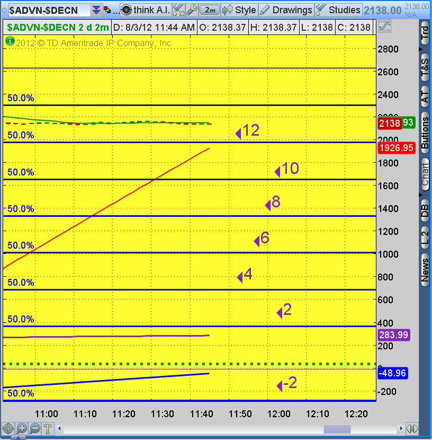This screenshot has height=440, width=432.
Task: Open the symbol link color selector icon
Action: point(107,10)
